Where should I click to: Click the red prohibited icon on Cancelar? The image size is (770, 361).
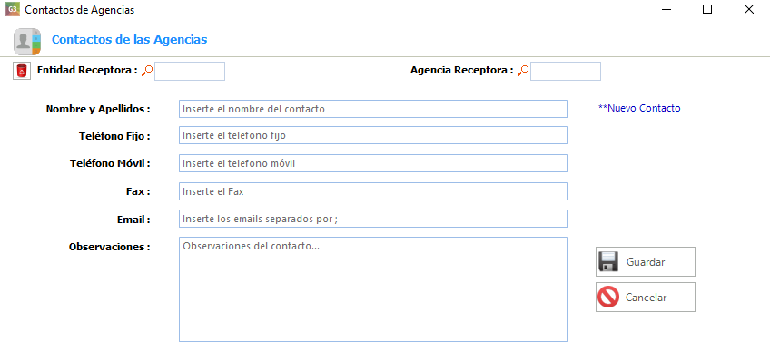(x=608, y=298)
